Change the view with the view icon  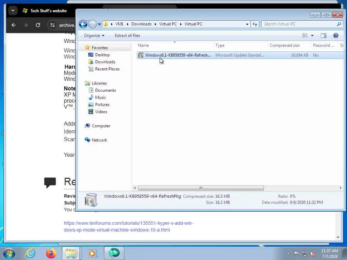305,35
